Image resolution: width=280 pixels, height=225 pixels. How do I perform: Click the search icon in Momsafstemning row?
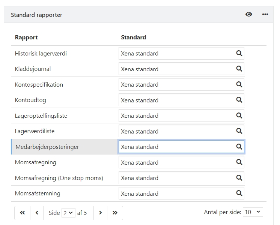point(239,193)
